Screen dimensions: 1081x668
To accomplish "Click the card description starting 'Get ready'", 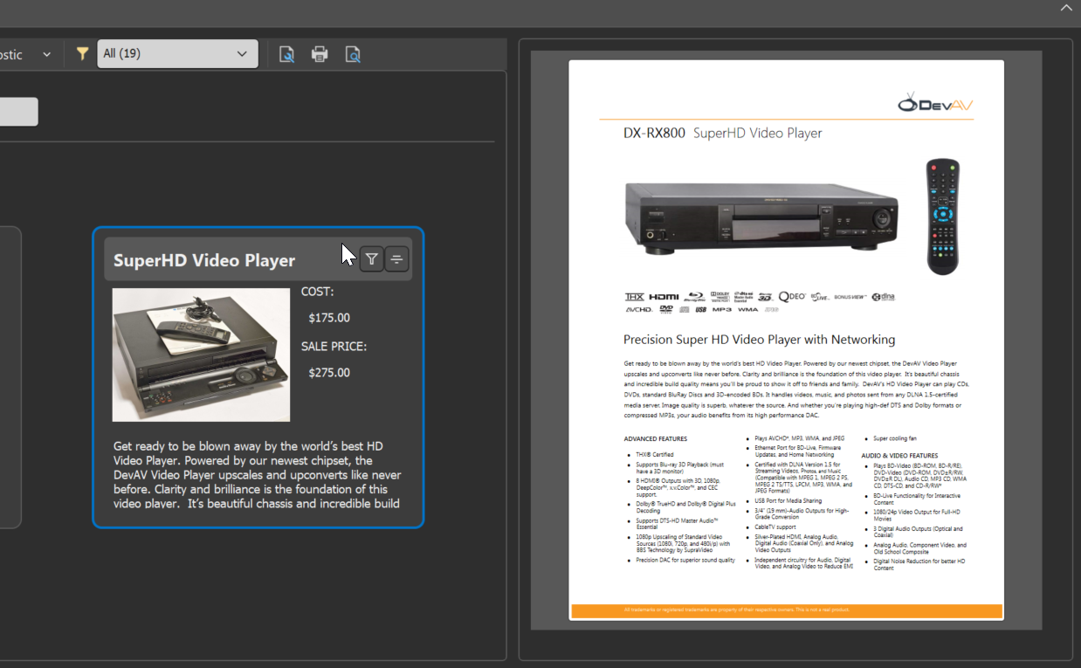I will tap(258, 474).
